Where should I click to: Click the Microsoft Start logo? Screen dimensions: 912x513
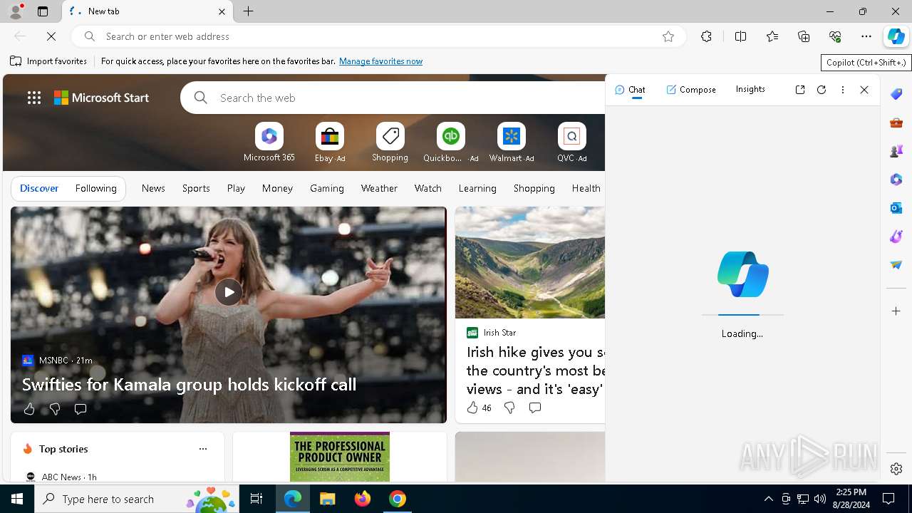[x=102, y=98]
